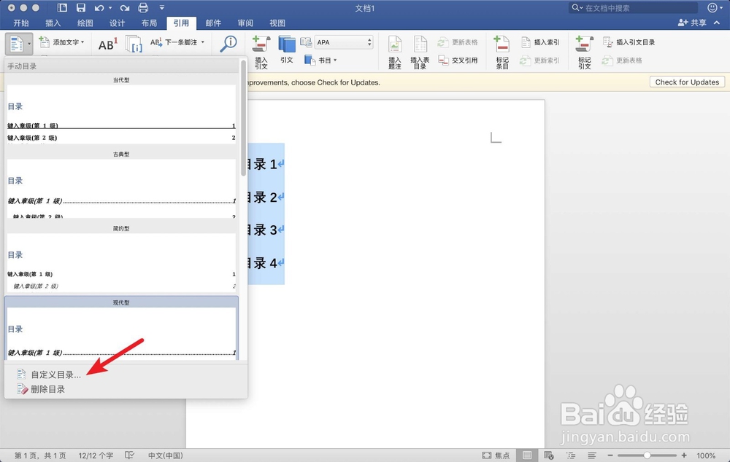Click the Add Text (添加文字) option
730x462 pixels.
click(61, 42)
